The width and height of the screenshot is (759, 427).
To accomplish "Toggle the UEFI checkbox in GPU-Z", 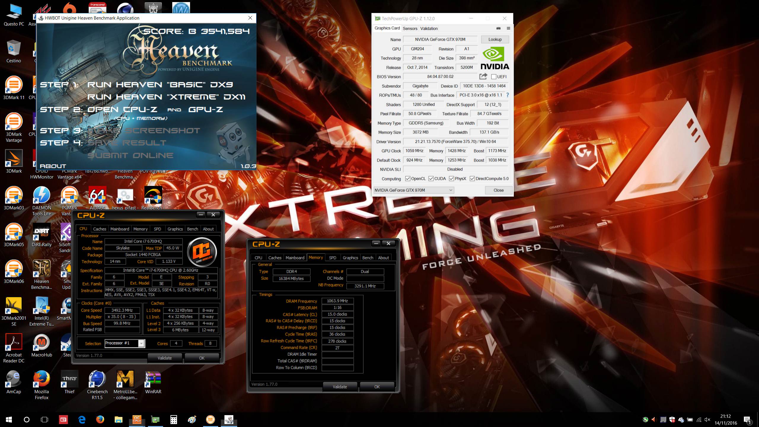I will click(x=494, y=77).
